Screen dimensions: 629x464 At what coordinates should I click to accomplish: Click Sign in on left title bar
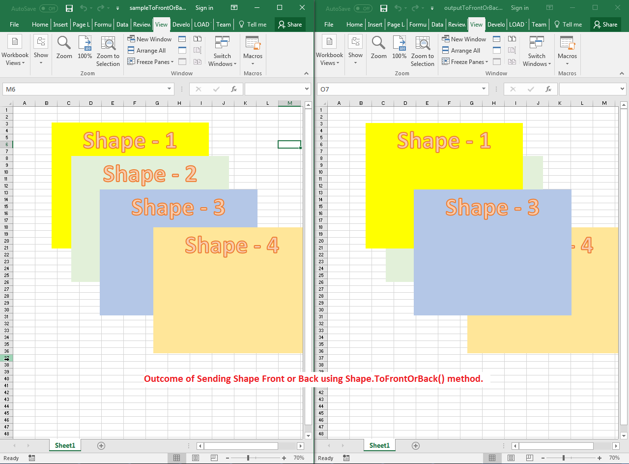point(204,8)
